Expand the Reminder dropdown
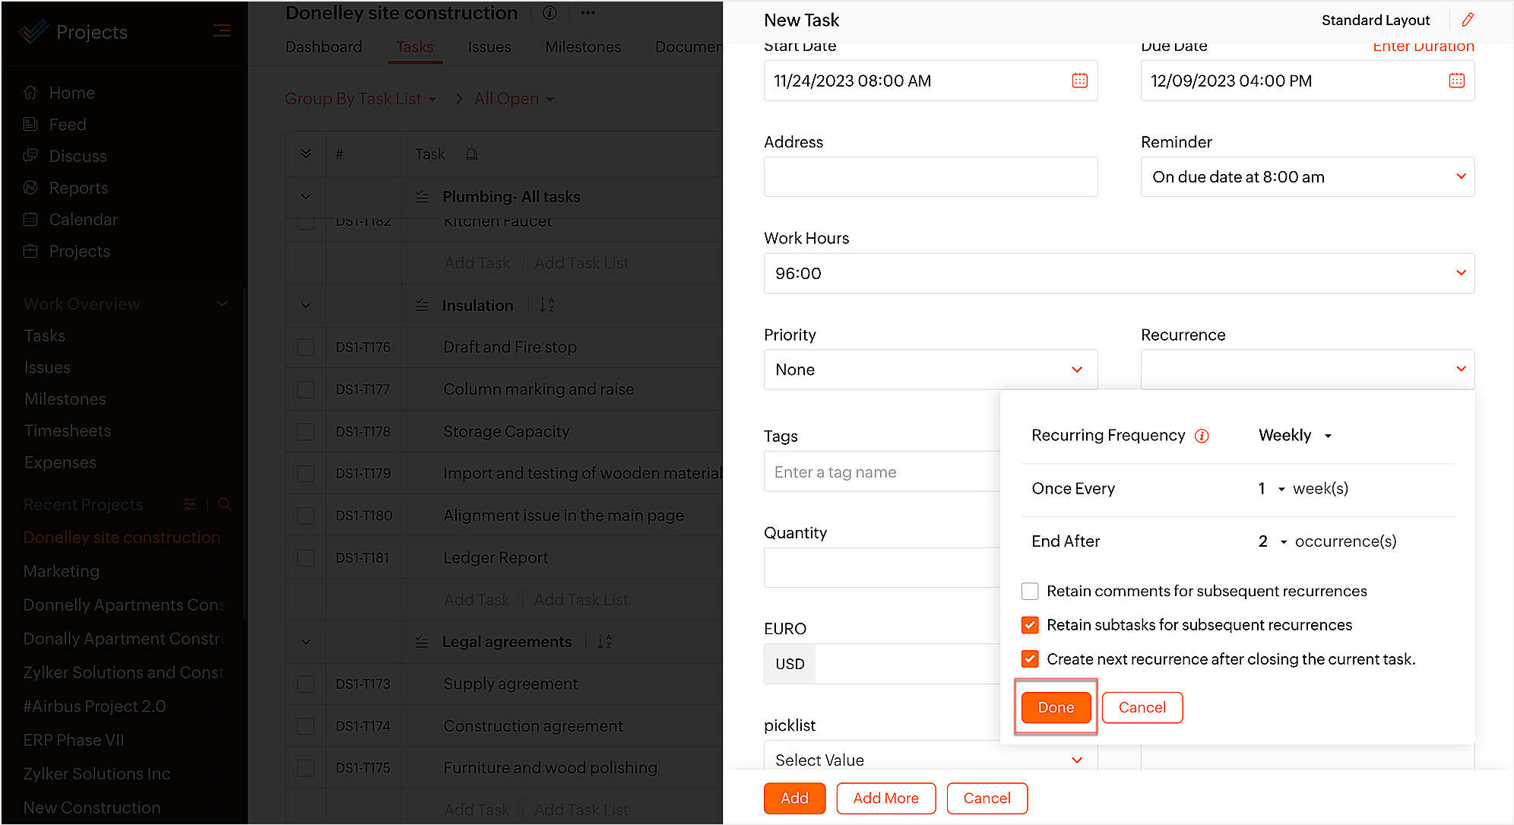 (1307, 177)
